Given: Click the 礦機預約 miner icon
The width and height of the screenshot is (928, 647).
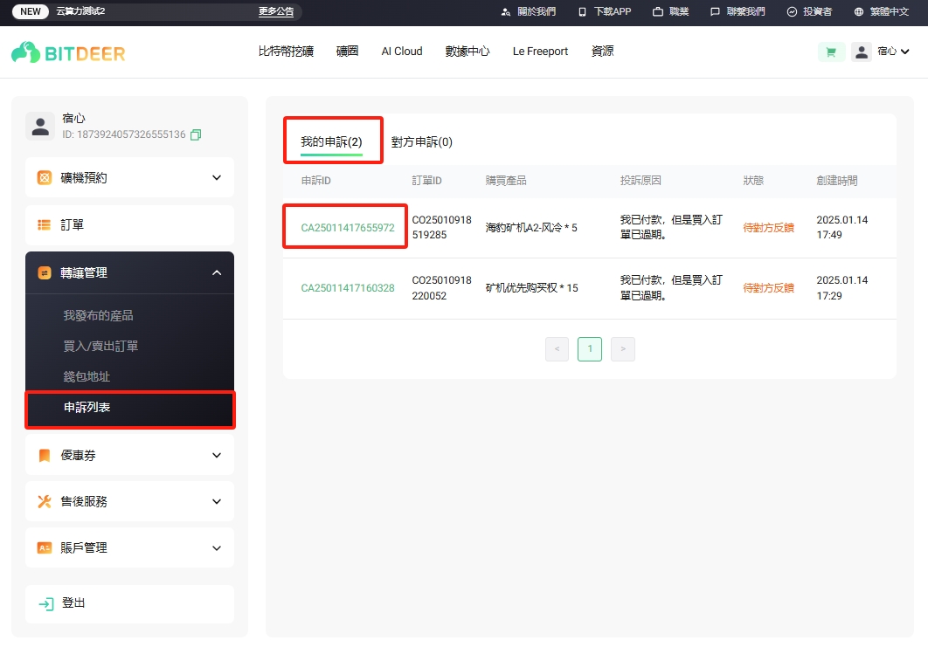Looking at the screenshot, I should coord(45,177).
